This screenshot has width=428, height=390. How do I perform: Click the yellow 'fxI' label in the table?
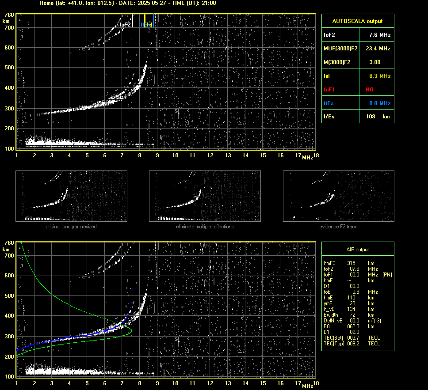click(x=326, y=76)
